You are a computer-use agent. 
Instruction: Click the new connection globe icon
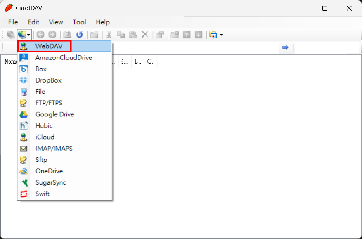pos(22,35)
